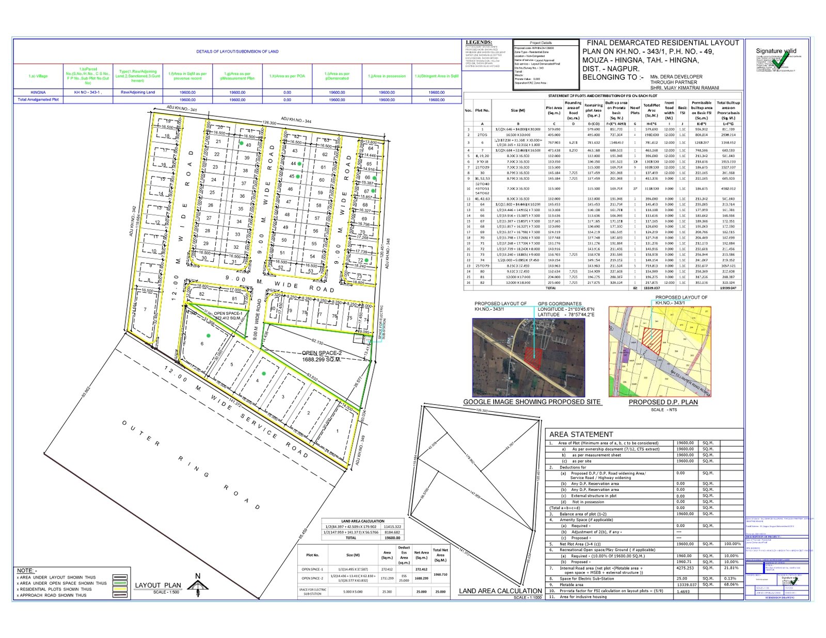Click the green marker on plot 45
The width and height of the screenshot is (826, 638).
tap(298, 176)
